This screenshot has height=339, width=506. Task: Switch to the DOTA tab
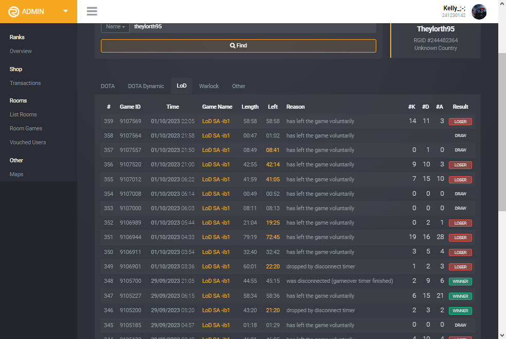click(x=108, y=86)
